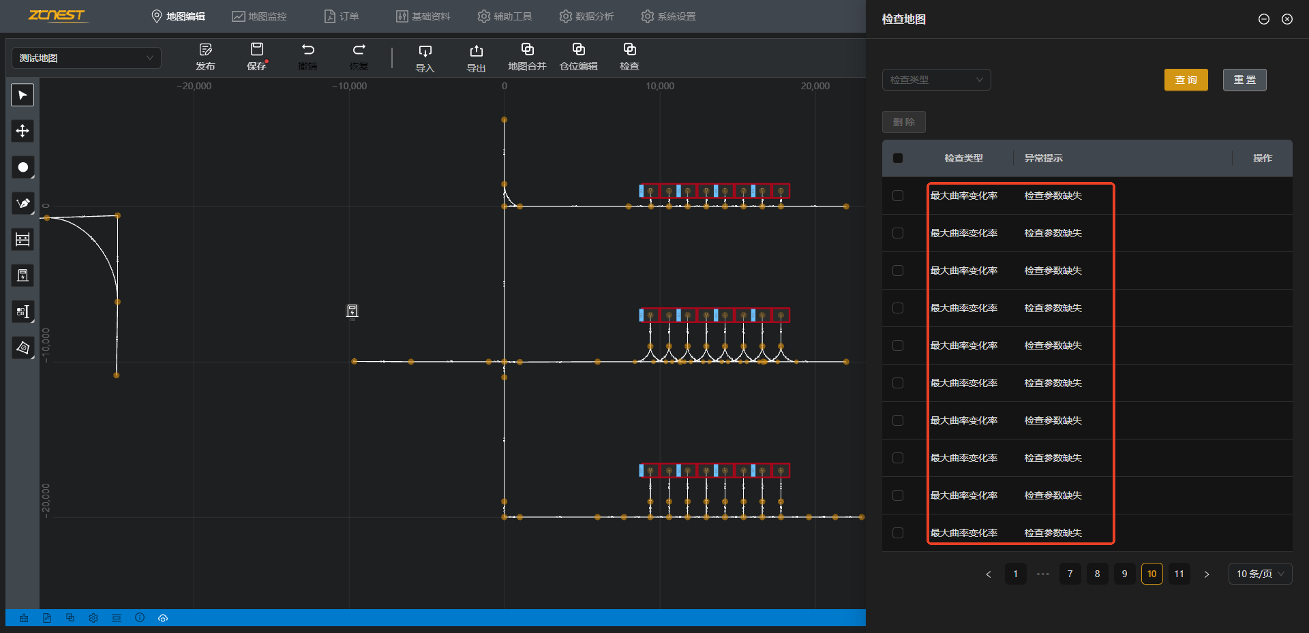Open the gear settings icon in status bar

point(93,618)
